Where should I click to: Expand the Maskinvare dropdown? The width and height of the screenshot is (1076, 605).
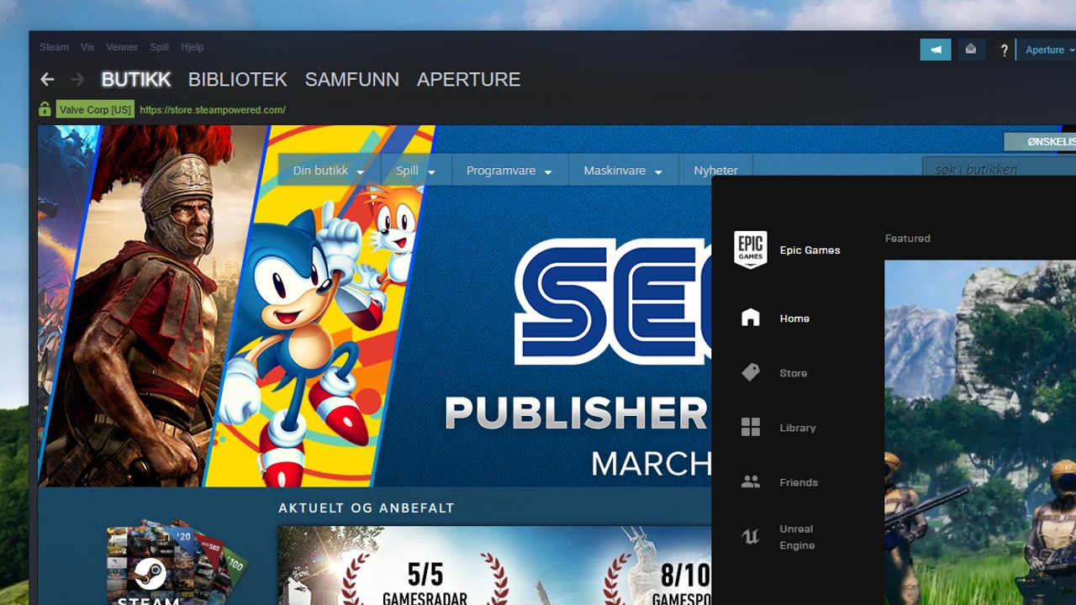coord(624,171)
